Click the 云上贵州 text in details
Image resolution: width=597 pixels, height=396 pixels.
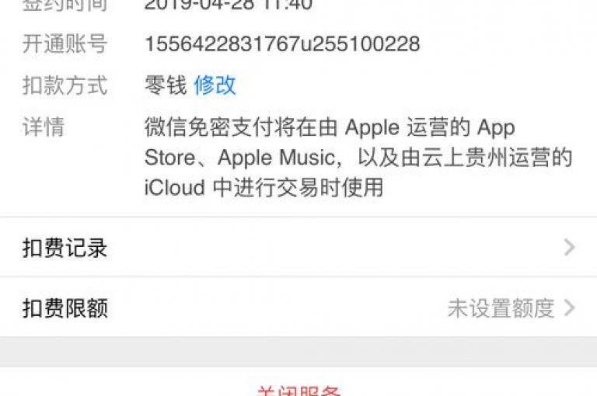point(465,157)
